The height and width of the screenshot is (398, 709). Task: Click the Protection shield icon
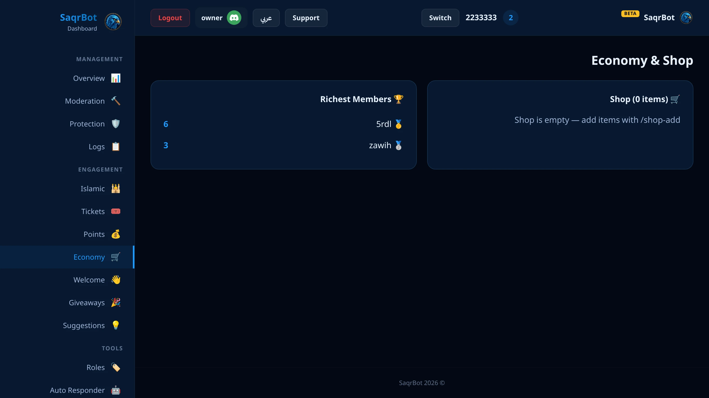click(x=115, y=124)
